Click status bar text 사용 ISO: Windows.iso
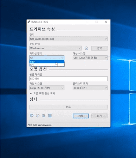The width and height of the screenshot is (136, 158). pyautogui.click(x=40, y=125)
